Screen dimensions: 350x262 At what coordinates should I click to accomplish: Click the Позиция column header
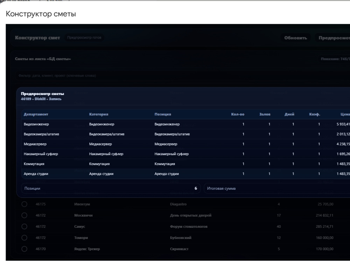tap(163, 114)
